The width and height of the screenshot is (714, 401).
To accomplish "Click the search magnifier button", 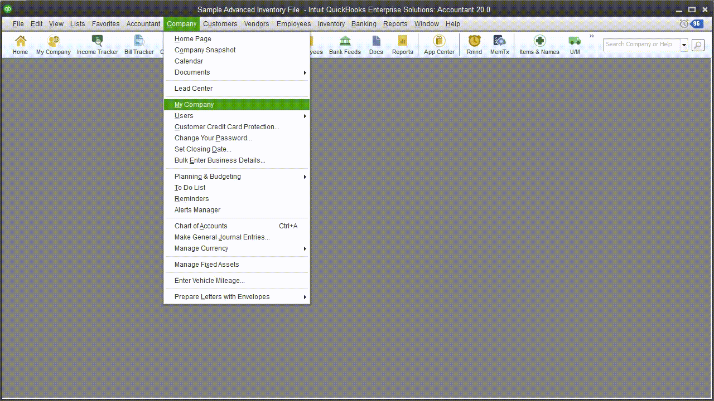I will 698,45.
